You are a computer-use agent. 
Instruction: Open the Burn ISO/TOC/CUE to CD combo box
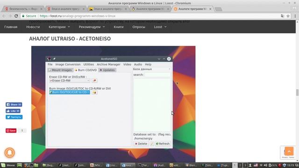70,92
